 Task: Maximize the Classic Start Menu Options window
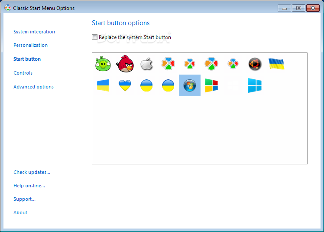point(298,8)
